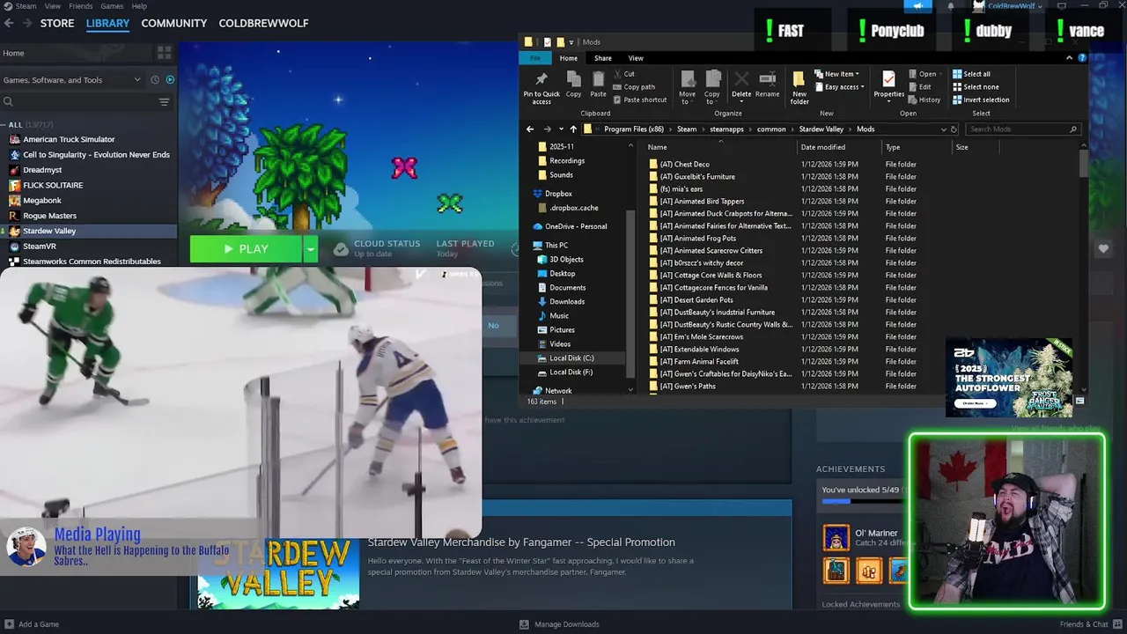Screen dimensions: 1127x634
Task: Open the Friends menu in Steam
Action: [x=80, y=6]
